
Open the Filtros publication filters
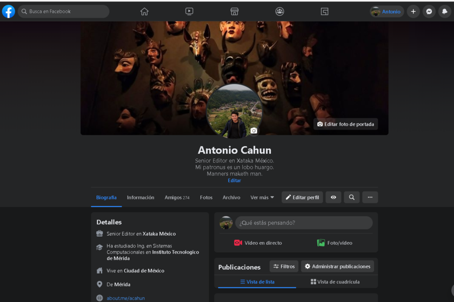pos(284,266)
